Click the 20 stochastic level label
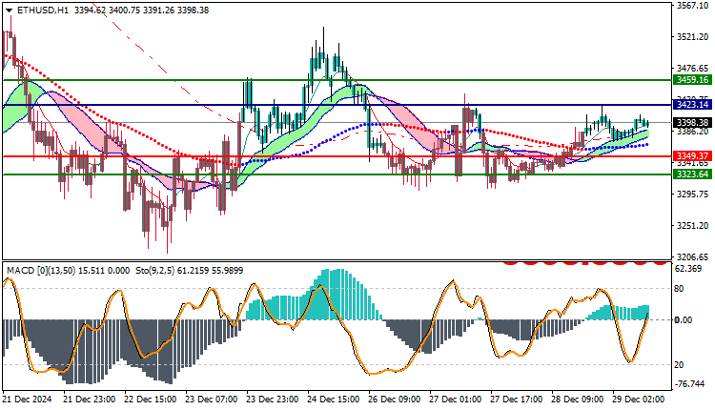Screen dimensions: 715x410 679,365
